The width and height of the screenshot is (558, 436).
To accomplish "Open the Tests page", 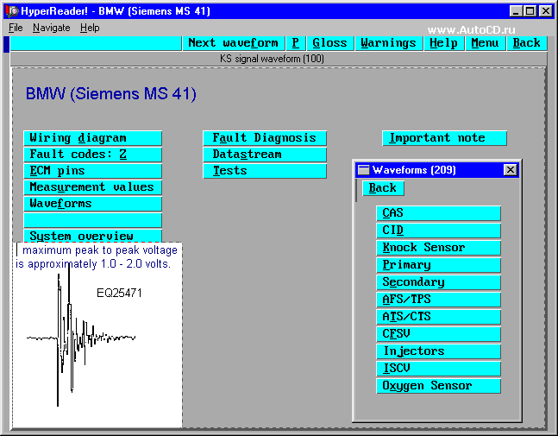I will click(265, 171).
